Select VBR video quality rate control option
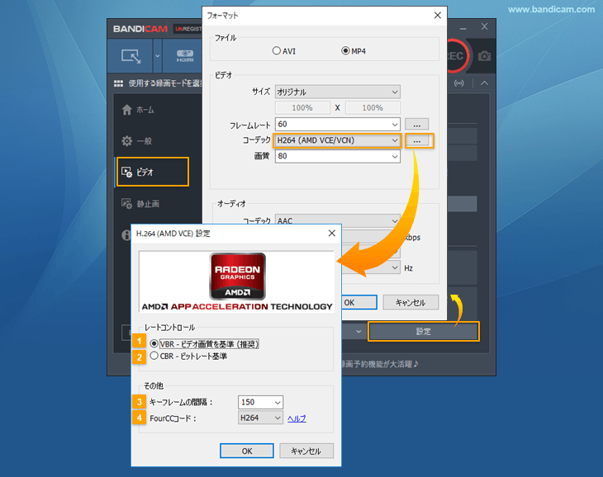The width and height of the screenshot is (603, 477). [154, 343]
